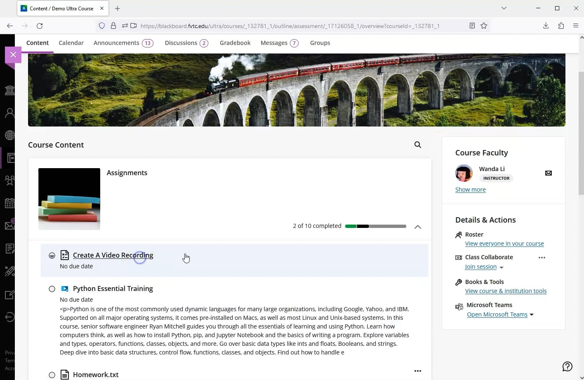The width and height of the screenshot is (584, 380).
Task: Open the Institution page icon in the sidebar
Action: point(9,90)
